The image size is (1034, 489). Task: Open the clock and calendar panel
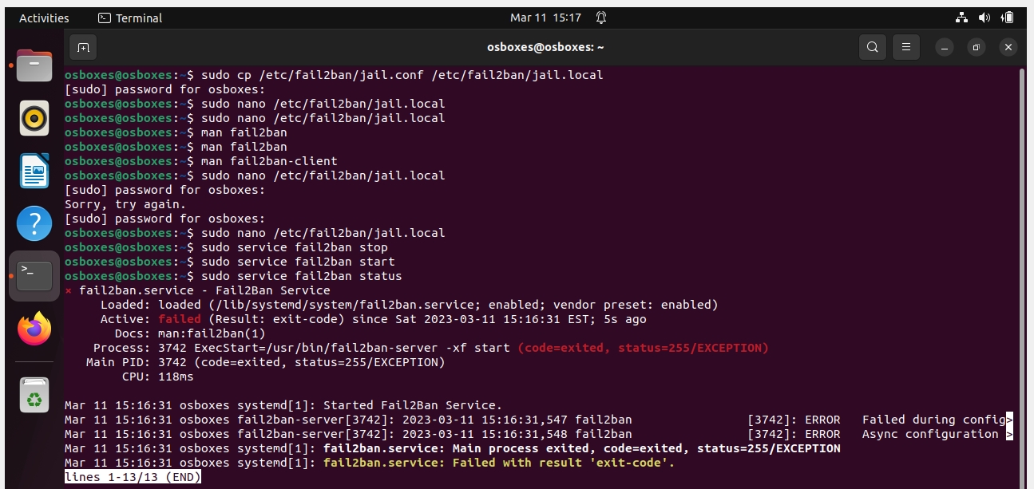545,18
